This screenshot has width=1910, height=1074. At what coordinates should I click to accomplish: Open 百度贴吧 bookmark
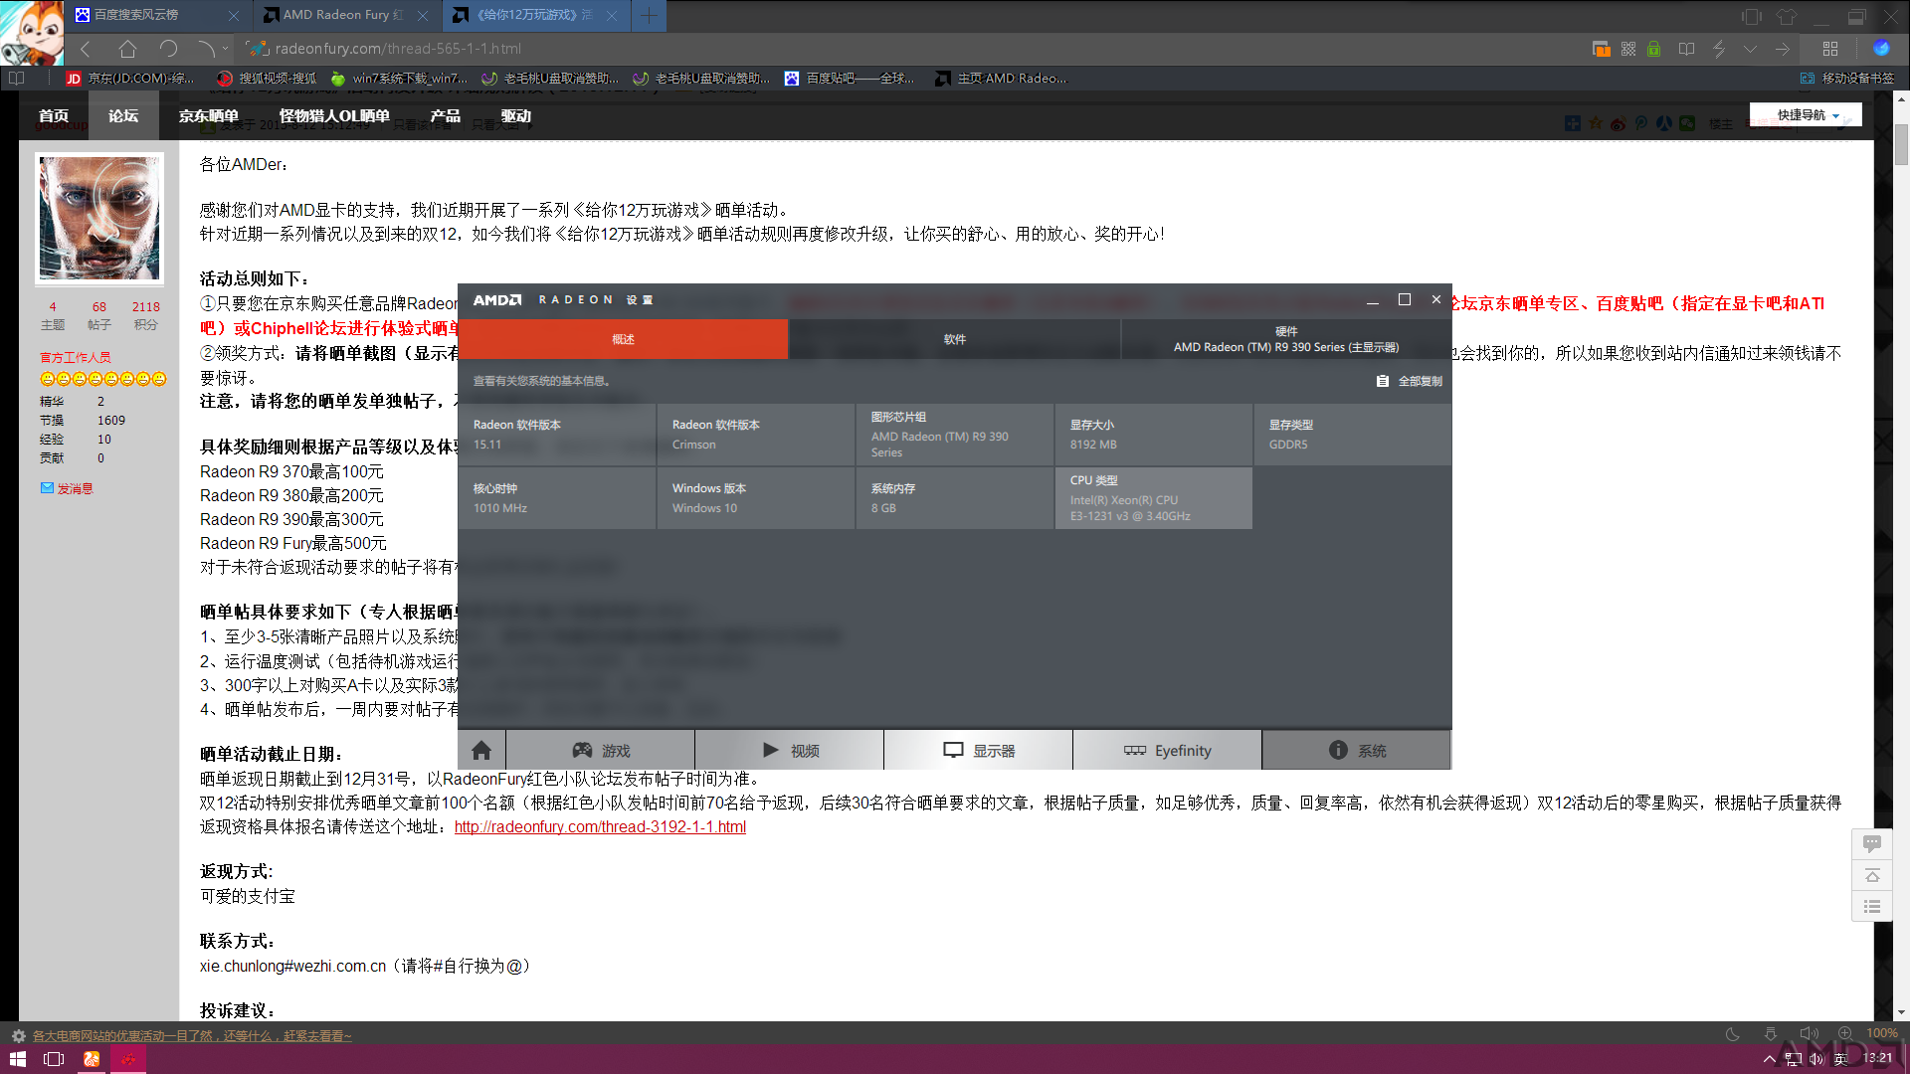849,78
